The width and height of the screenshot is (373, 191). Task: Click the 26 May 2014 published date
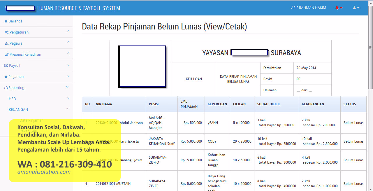(306, 68)
